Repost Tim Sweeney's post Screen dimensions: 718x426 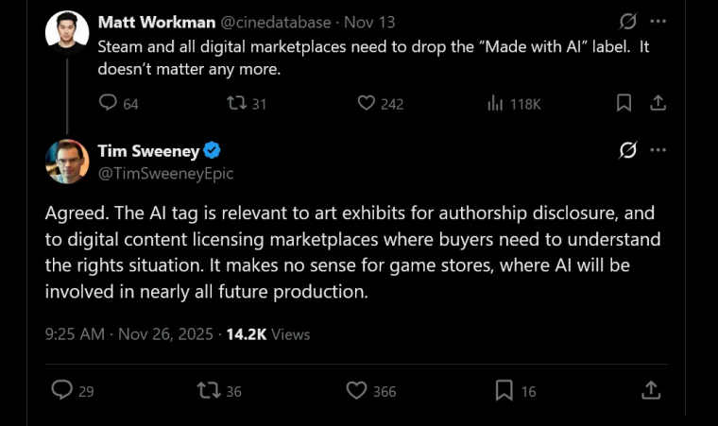coord(208,389)
